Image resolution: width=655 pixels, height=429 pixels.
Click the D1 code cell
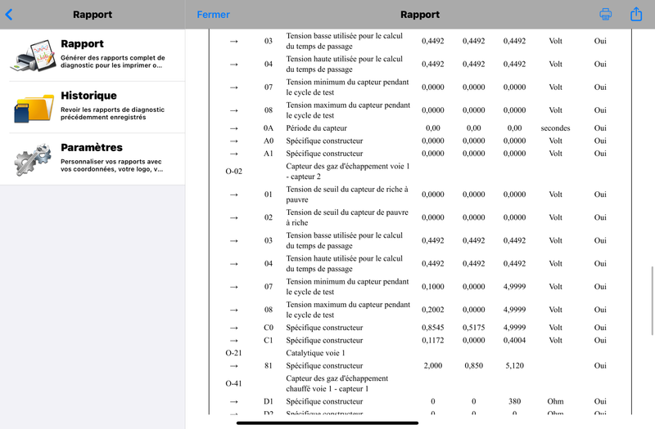pyautogui.click(x=269, y=401)
